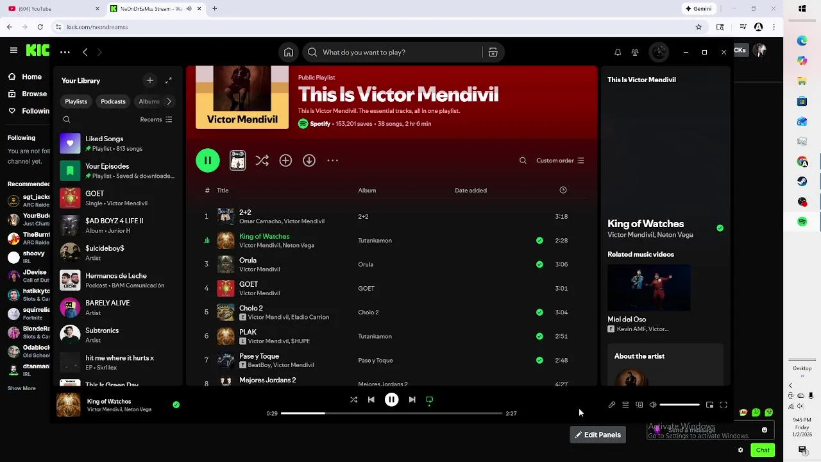Pause playback in the bottom player bar
The image size is (821, 462).
pyautogui.click(x=391, y=400)
